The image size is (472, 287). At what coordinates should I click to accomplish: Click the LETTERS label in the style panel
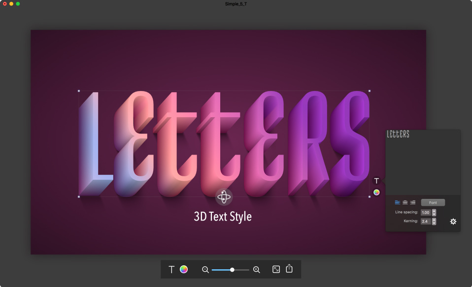point(397,134)
